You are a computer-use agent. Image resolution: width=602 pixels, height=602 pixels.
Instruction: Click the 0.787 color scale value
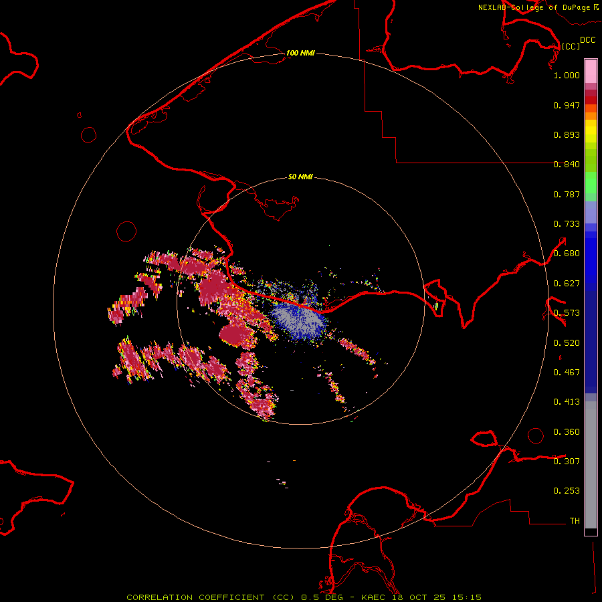(567, 194)
